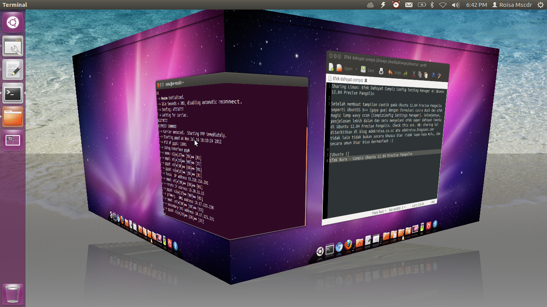
Task: Click the green battery icon in right-face Cairo dock
Action: [422, 227]
